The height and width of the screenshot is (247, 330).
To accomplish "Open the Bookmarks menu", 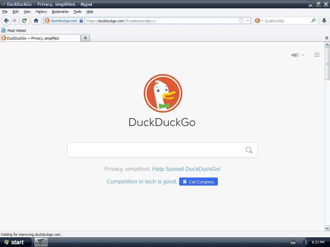I will point(60,12).
